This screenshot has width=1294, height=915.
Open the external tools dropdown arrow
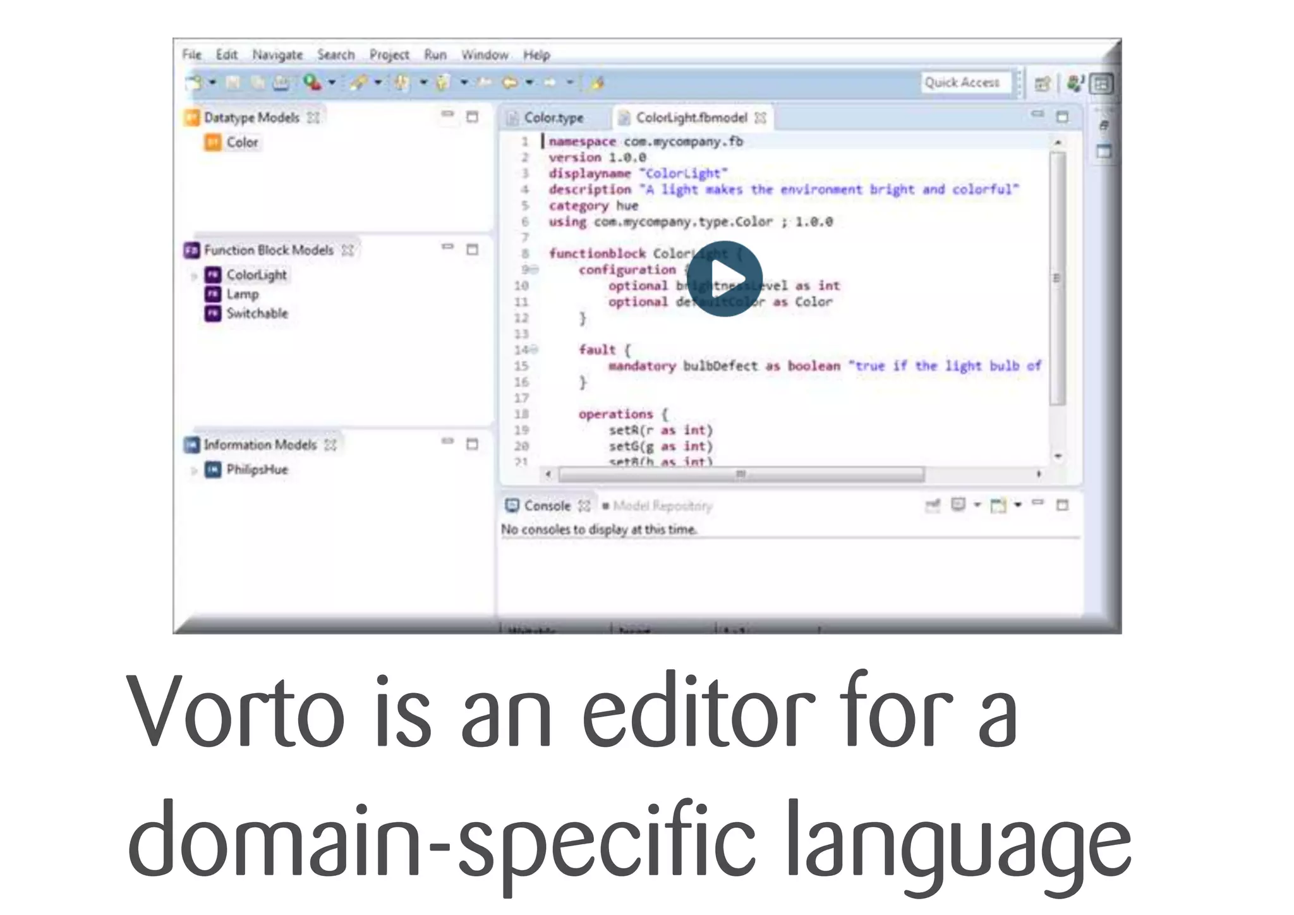(x=332, y=83)
